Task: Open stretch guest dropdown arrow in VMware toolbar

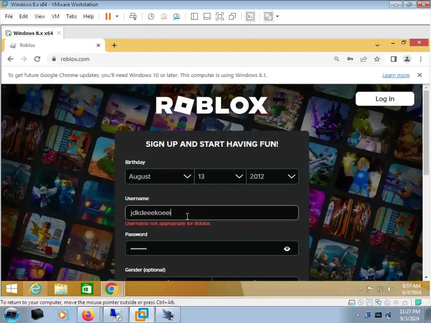Action: pyautogui.click(x=277, y=16)
